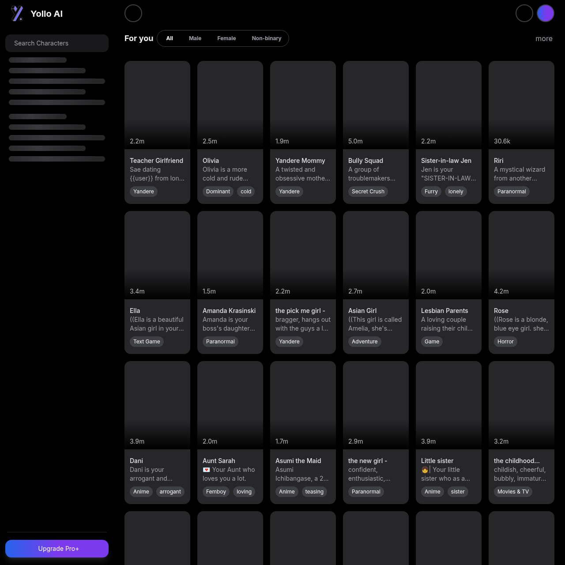The image size is (565, 565).
Task: Click the Dominant tag on Olivia
Action: 218,192
